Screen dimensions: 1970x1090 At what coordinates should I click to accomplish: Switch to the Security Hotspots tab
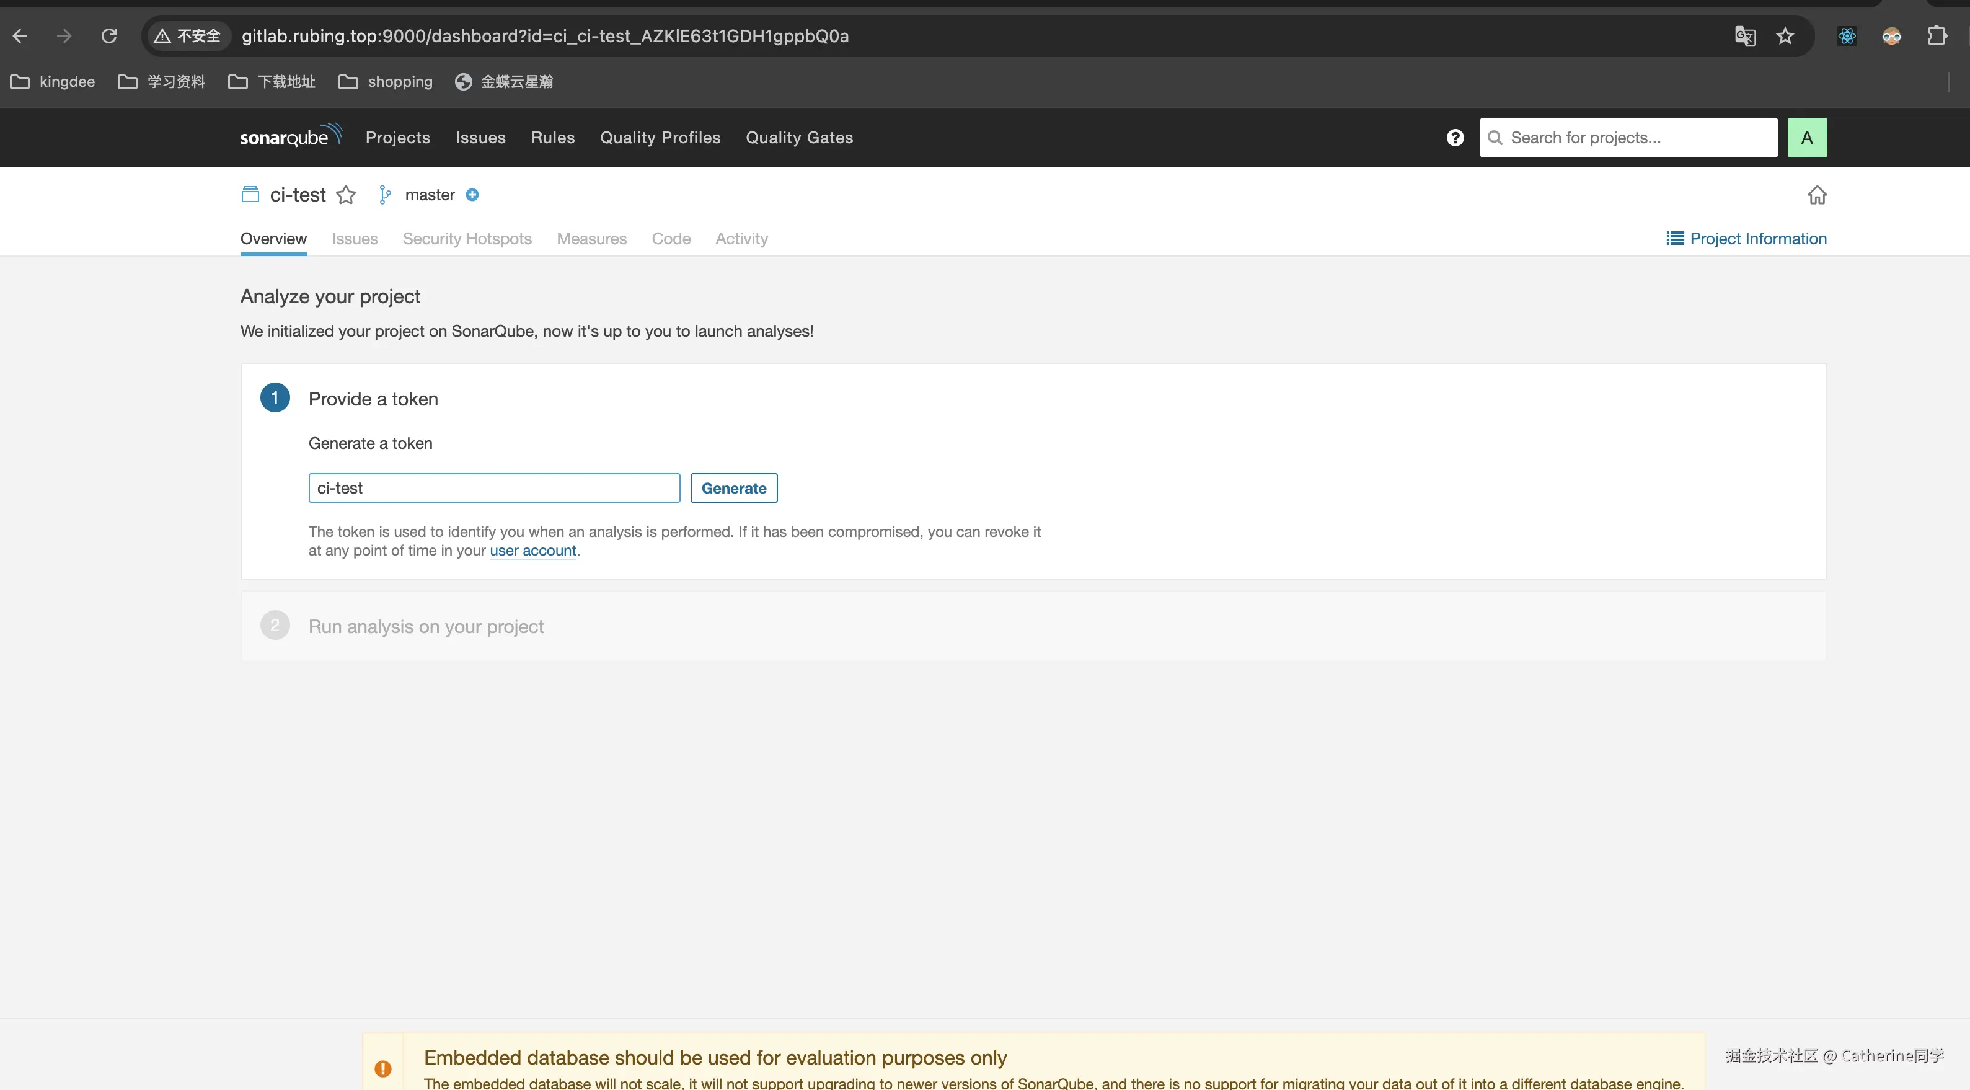(x=467, y=239)
